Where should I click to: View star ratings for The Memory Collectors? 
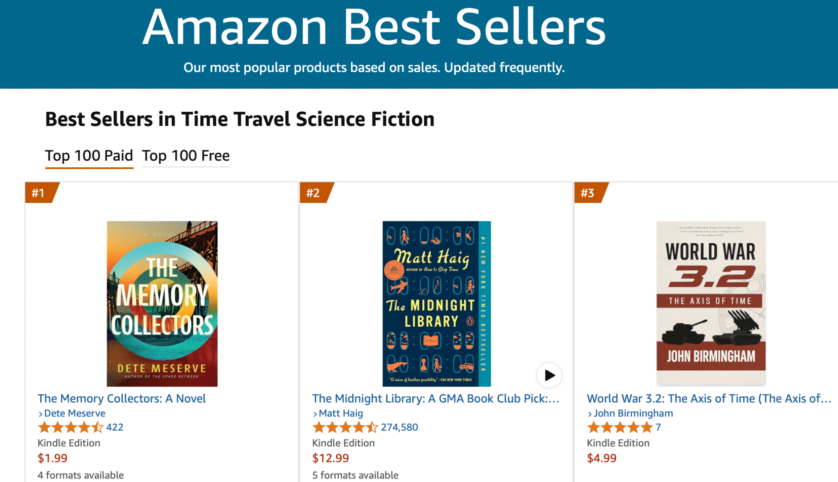pyautogui.click(x=70, y=427)
